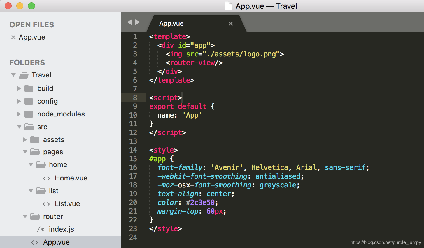Collapse the pages folder triangle
Viewport: 424px width, 248px height.
(25, 152)
